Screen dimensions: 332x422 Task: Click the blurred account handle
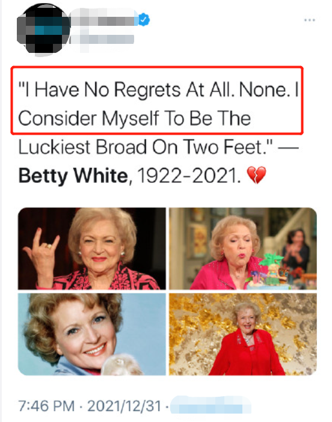102,39
